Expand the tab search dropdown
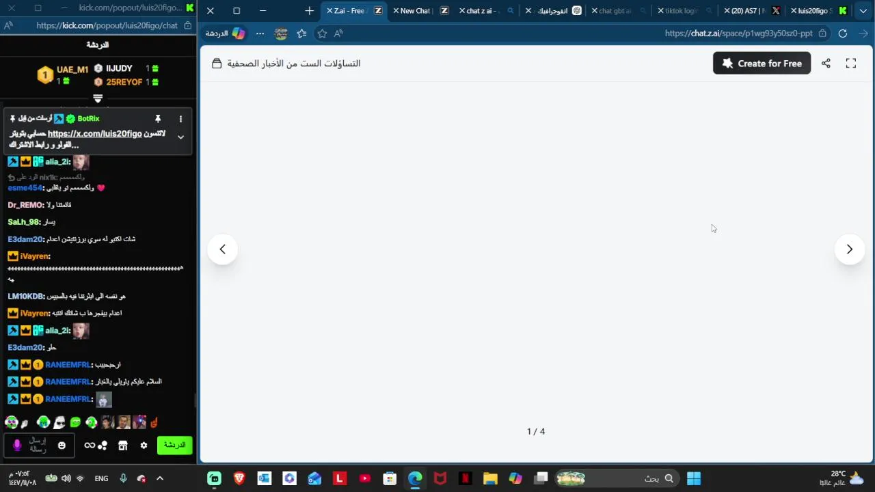Screen dimensions: 875x492 [863, 11]
